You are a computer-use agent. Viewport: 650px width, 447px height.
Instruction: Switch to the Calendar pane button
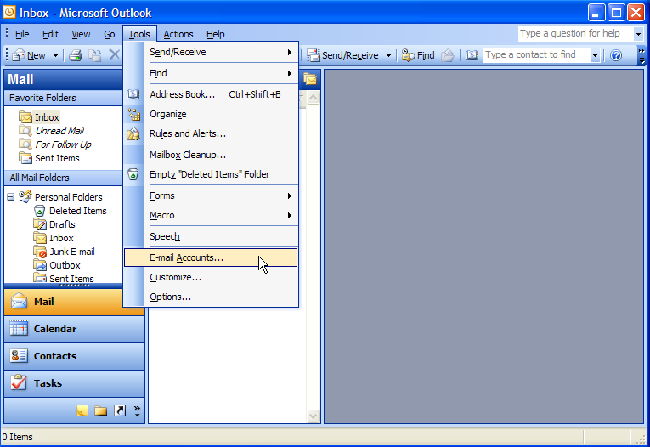tap(74, 329)
